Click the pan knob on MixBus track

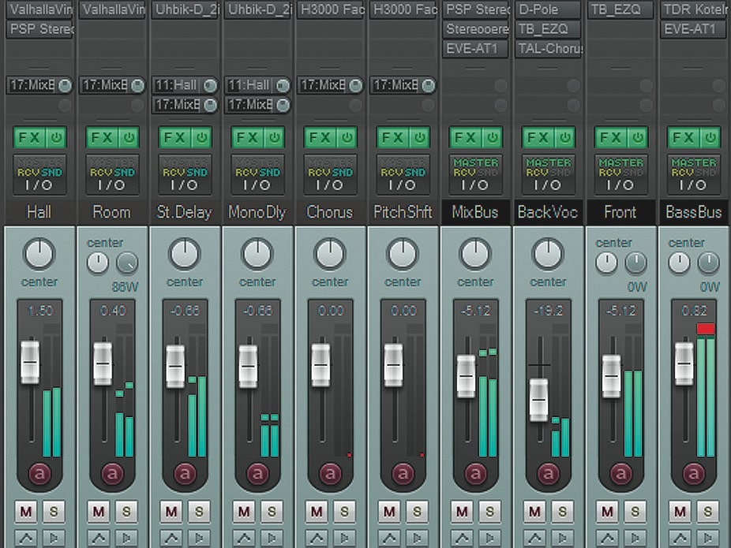pos(475,254)
